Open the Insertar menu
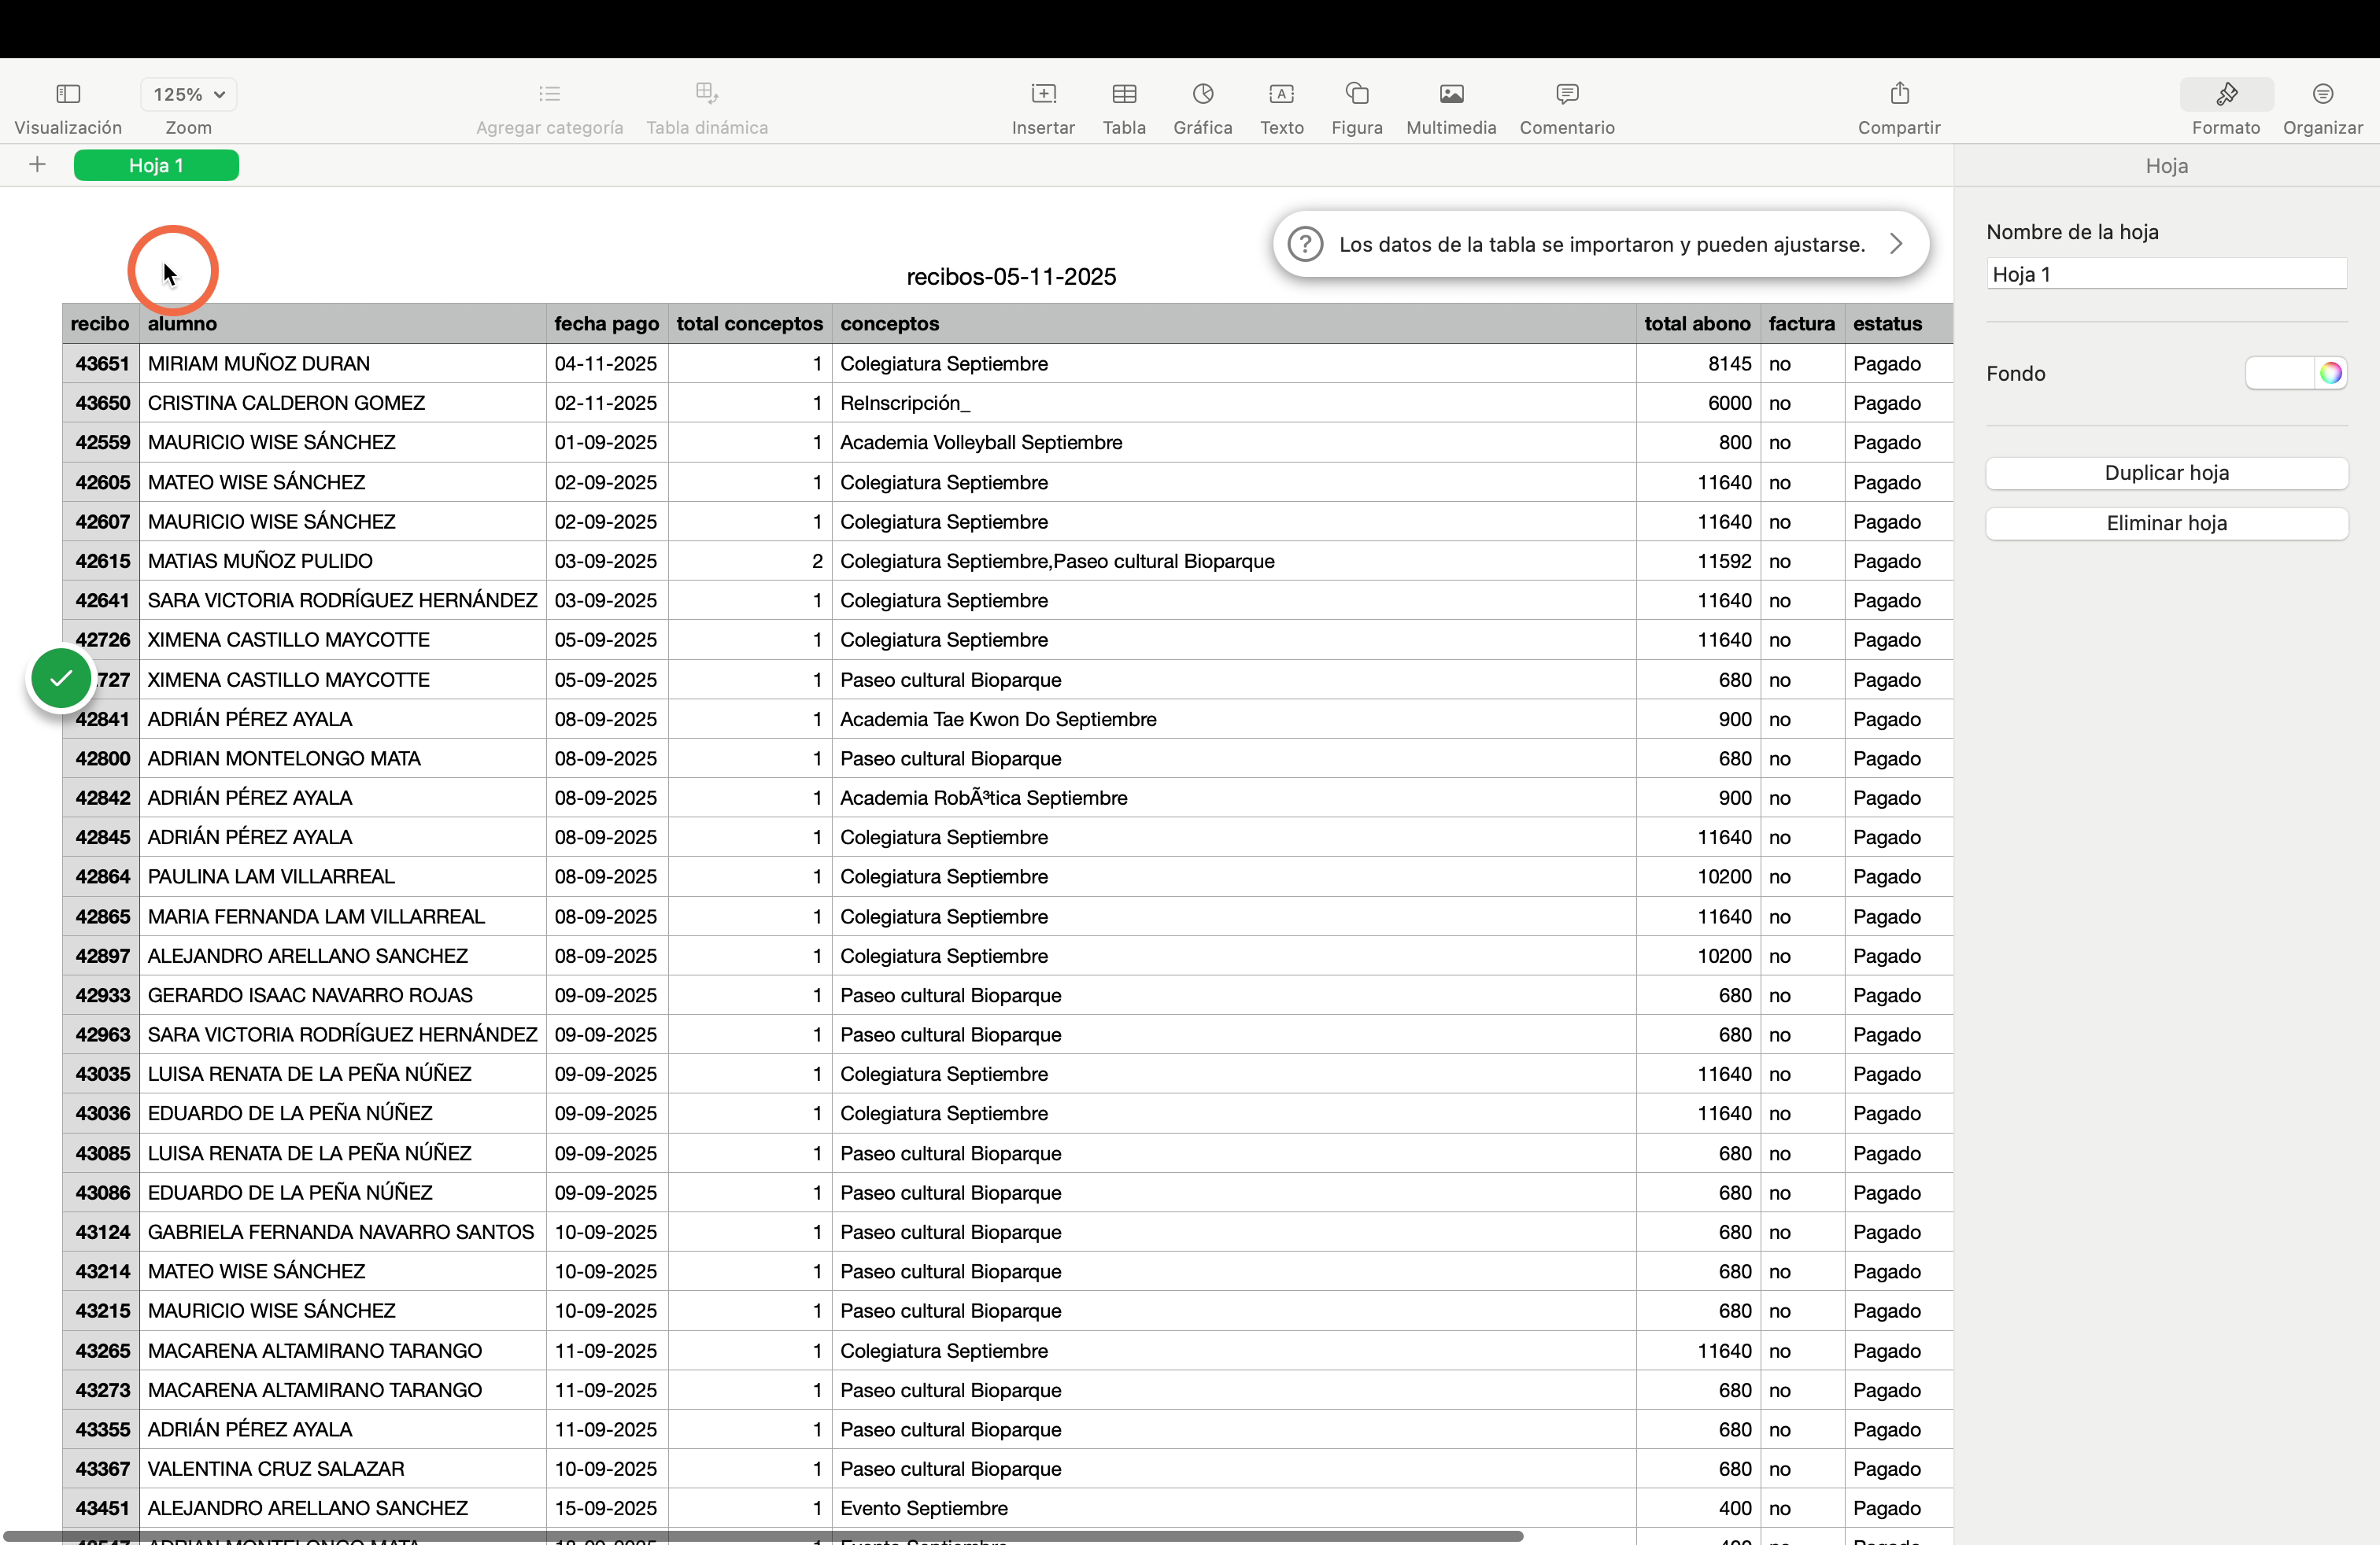Viewport: 2380px width, 1545px height. [1043, 94]
